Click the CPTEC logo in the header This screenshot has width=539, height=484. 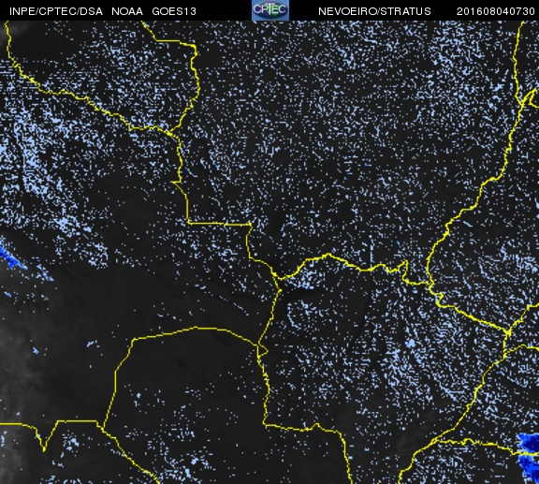point(270,10)
